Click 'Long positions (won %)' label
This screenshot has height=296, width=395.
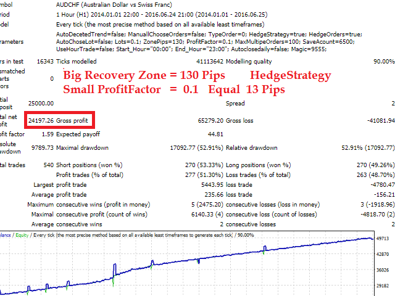click(x=259, y=165)
